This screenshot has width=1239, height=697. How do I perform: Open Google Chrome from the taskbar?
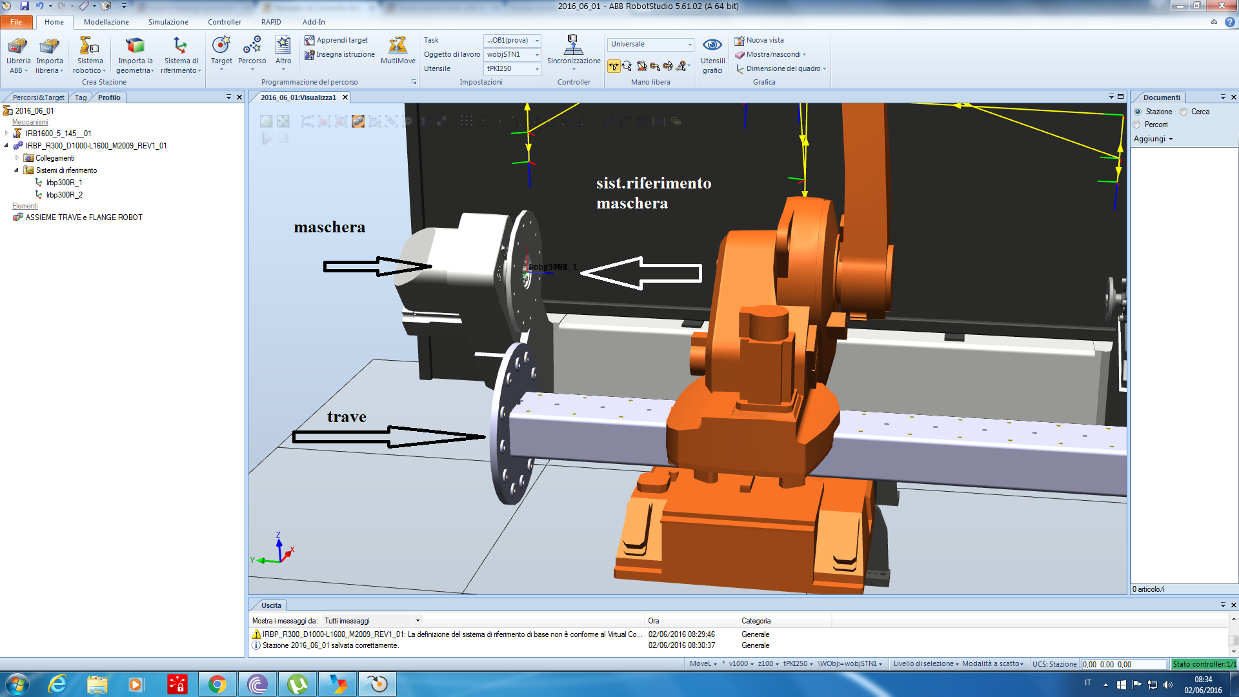(x=217, y=684)
